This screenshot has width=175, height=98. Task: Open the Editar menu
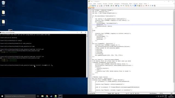pyautogui.click(x=95, y=4)
